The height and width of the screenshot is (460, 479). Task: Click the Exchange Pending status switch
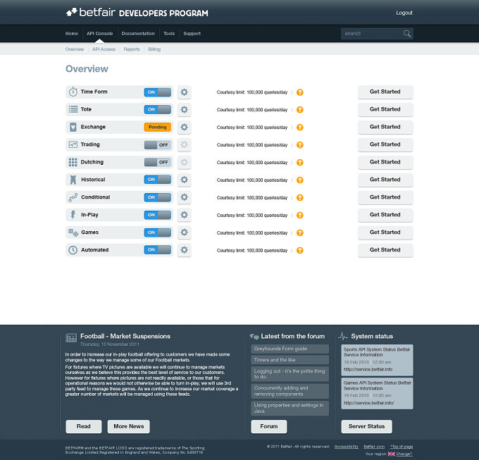pyautogui.click(x=157, y=127)
